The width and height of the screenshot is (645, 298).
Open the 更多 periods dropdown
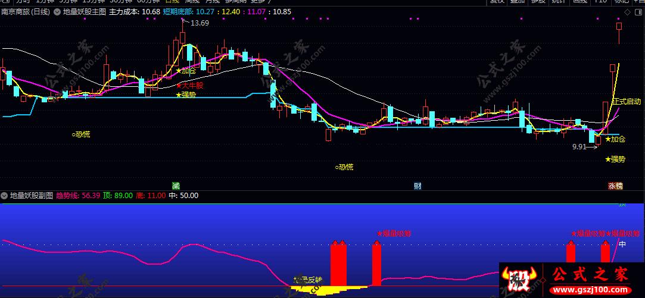[260, 1]
